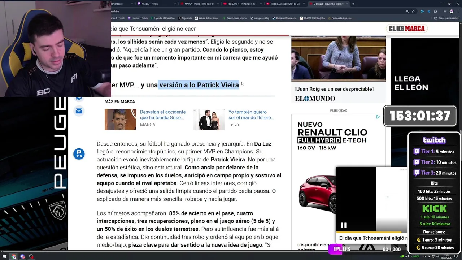Image resolution: width=462 pixels, height=260 pixels.
Task: Open the Backseat Drivers bookmark
Action: (284, 18)
